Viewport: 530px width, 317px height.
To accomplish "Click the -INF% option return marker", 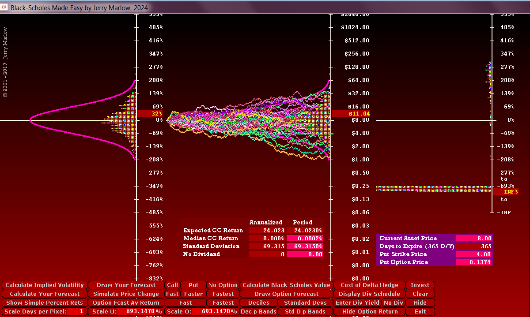I will tap(506, 192).
